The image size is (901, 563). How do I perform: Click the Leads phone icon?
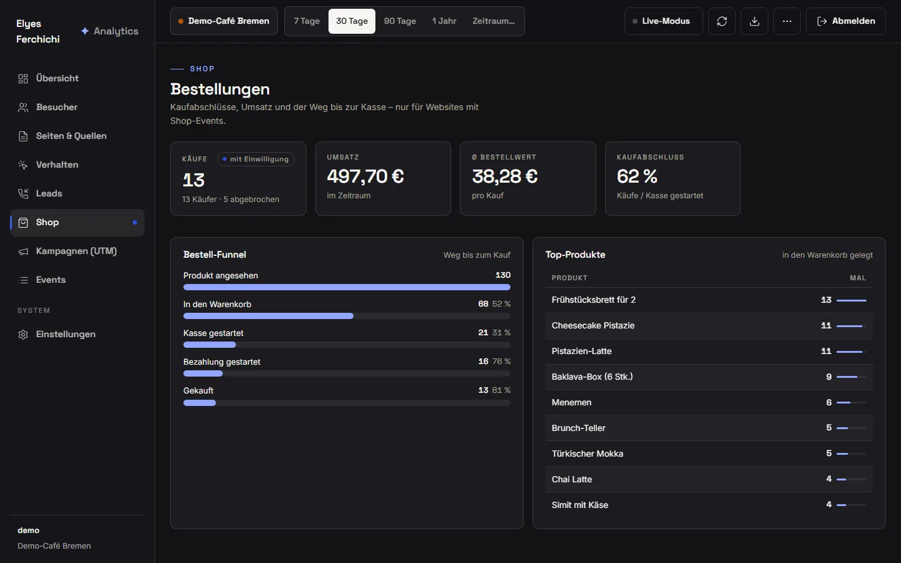click(23, 194)
